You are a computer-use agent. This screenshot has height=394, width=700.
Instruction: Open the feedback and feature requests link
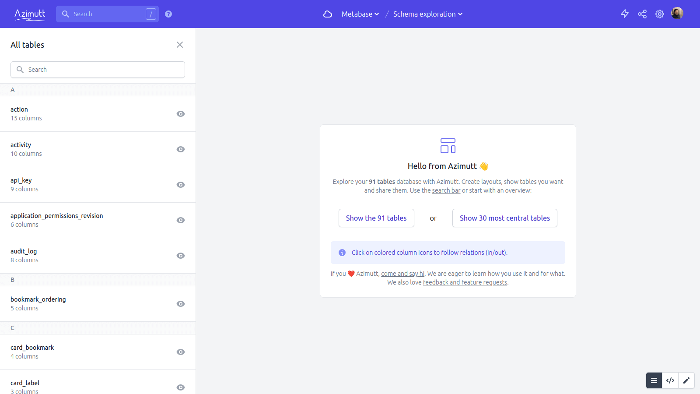pyautogui.click(x=465, y=282)
